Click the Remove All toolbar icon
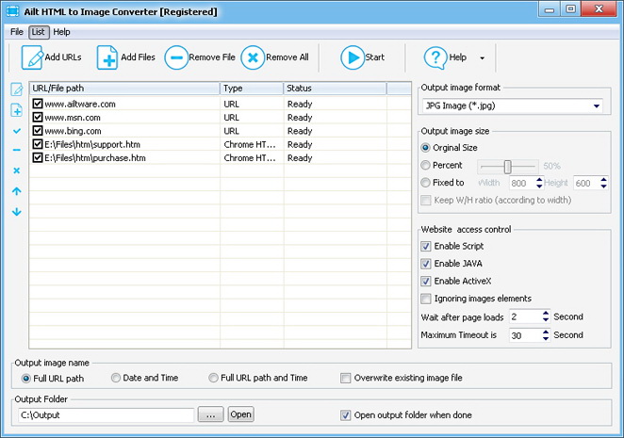 253,57
